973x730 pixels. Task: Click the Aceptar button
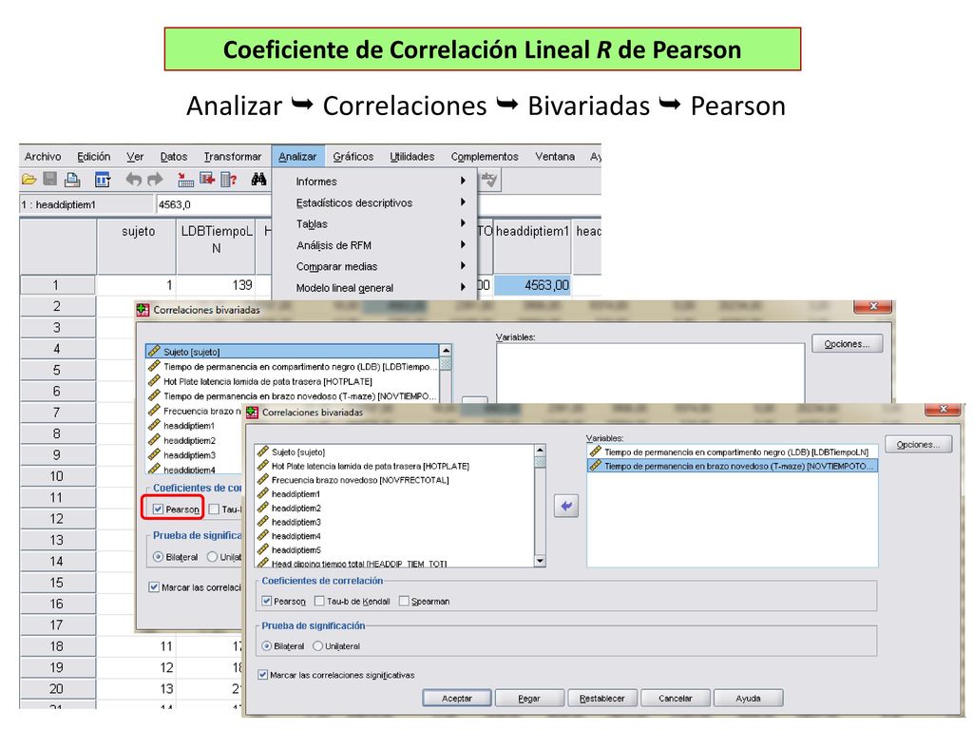[x=457, y=699]
